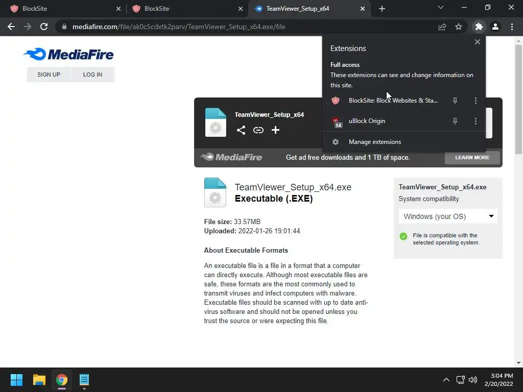The width and height of the screenshot is (523, 392).
Task: Bookmark this page with the star icon
Action: pos(459,27)
